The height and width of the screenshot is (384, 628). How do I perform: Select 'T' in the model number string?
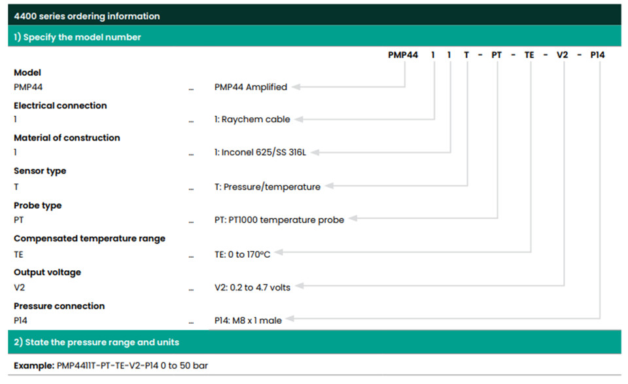coord(466,55)
